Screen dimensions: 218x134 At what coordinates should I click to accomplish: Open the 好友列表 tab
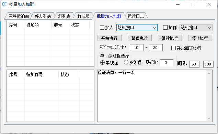[43, 16]
